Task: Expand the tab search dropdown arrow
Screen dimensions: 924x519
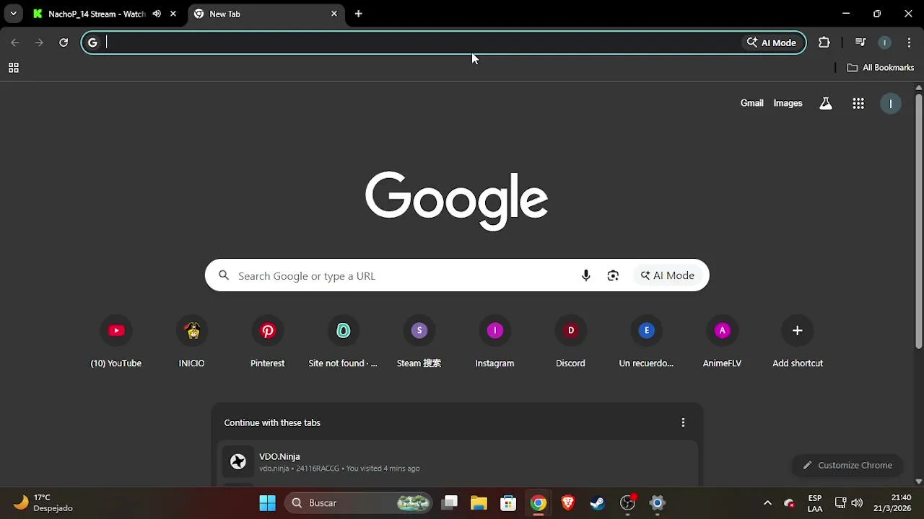Action: click(13, 14)
